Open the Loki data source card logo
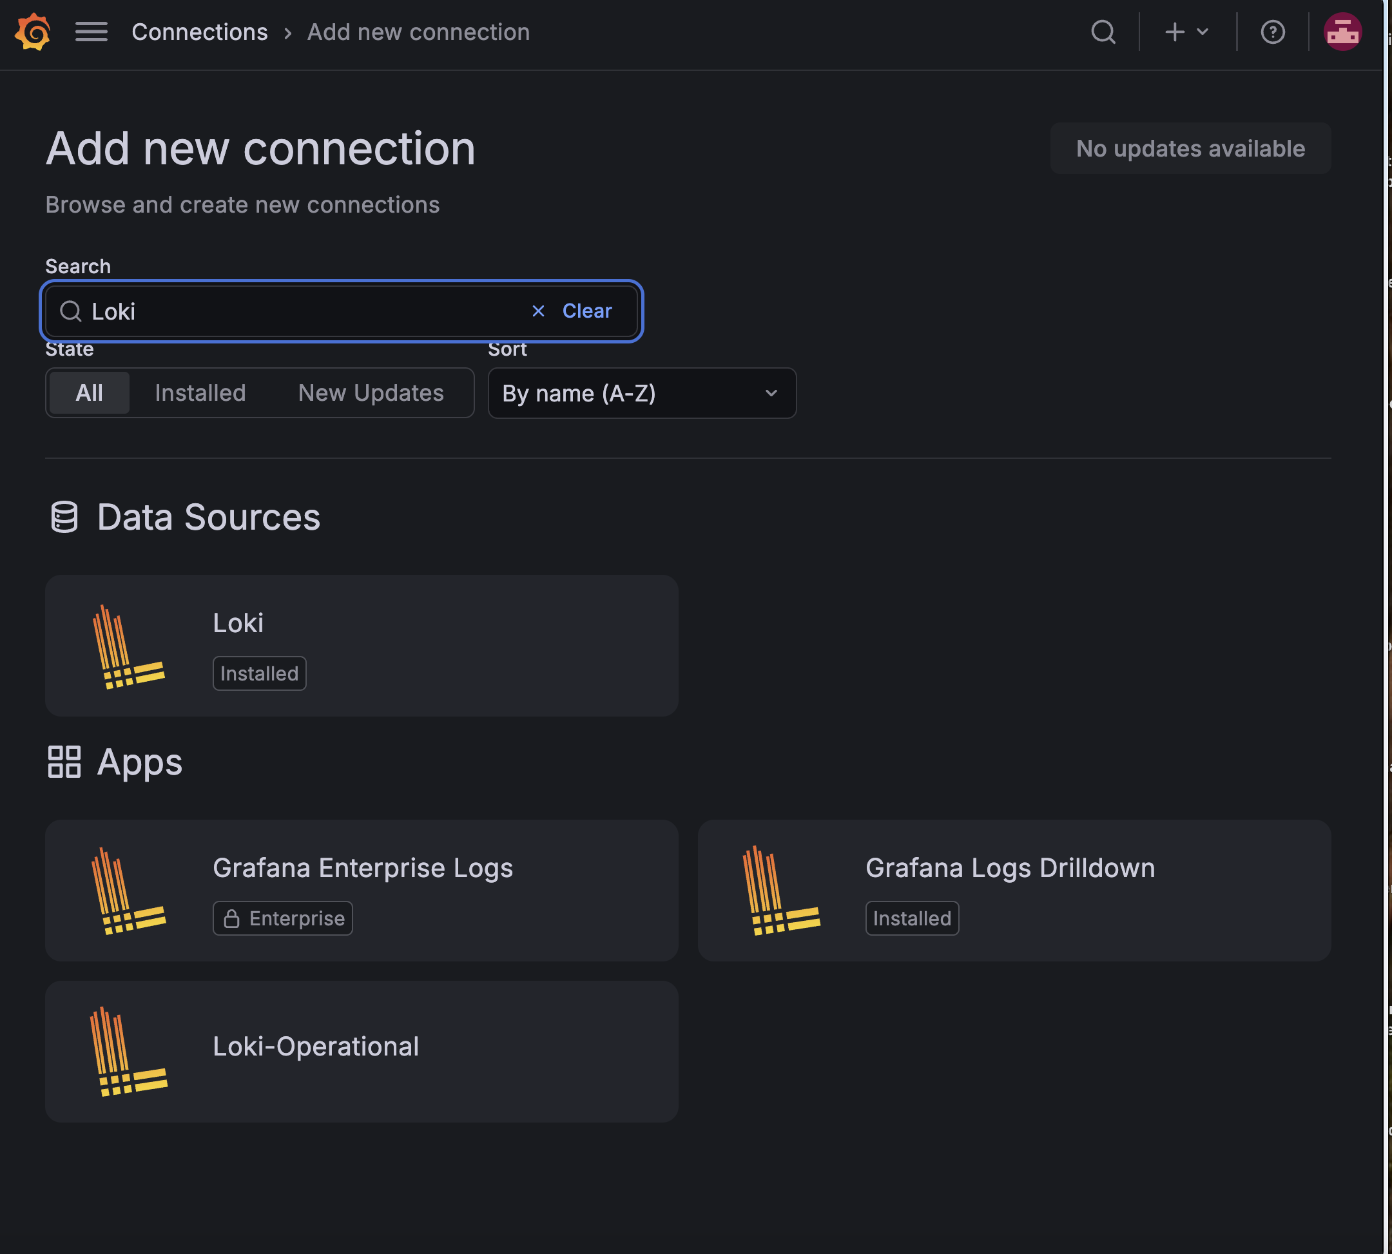This screenshot has width=1392, height=1254. 128,646
